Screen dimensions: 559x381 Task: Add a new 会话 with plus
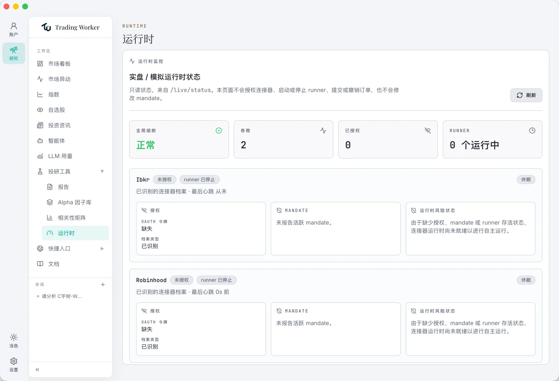pyautogui.click(x=103, y=285)
